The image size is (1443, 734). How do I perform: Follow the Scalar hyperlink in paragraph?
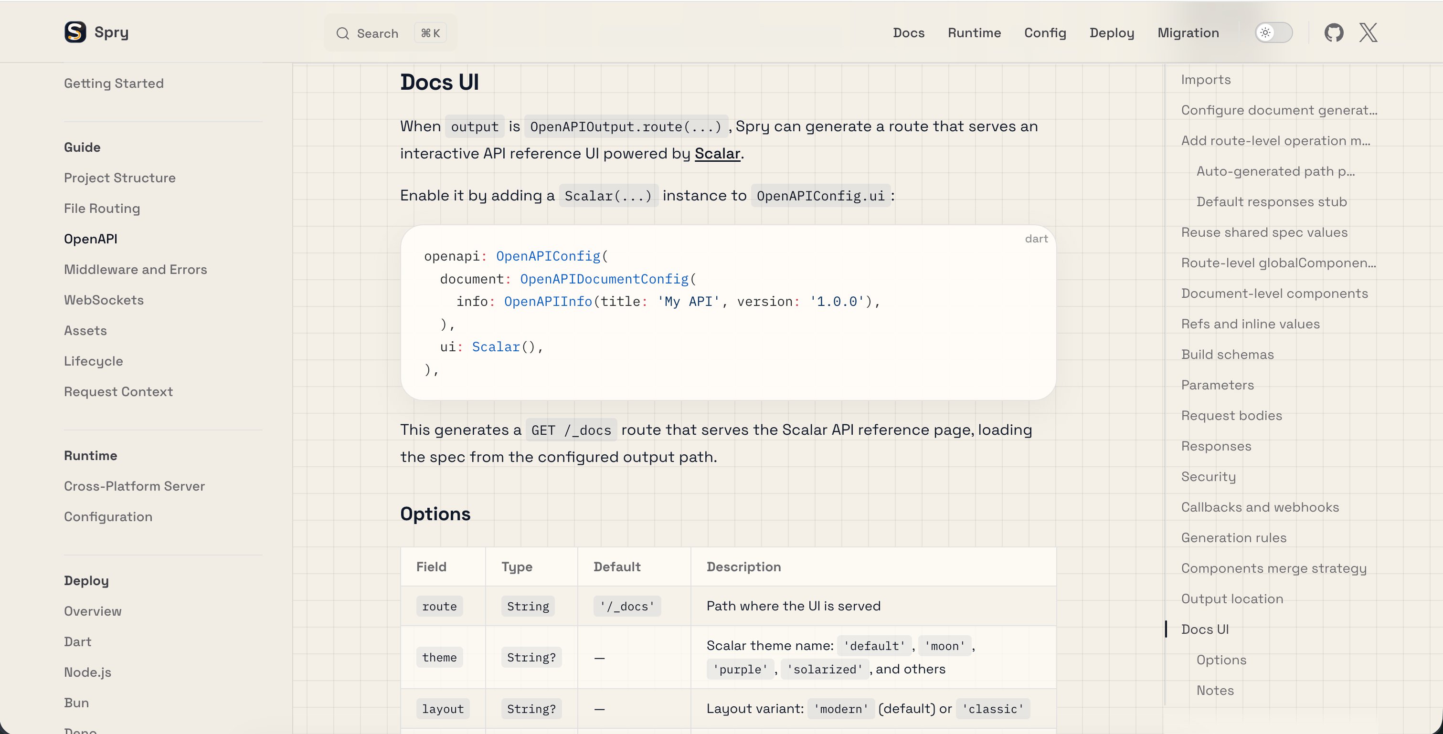point(717,154)
